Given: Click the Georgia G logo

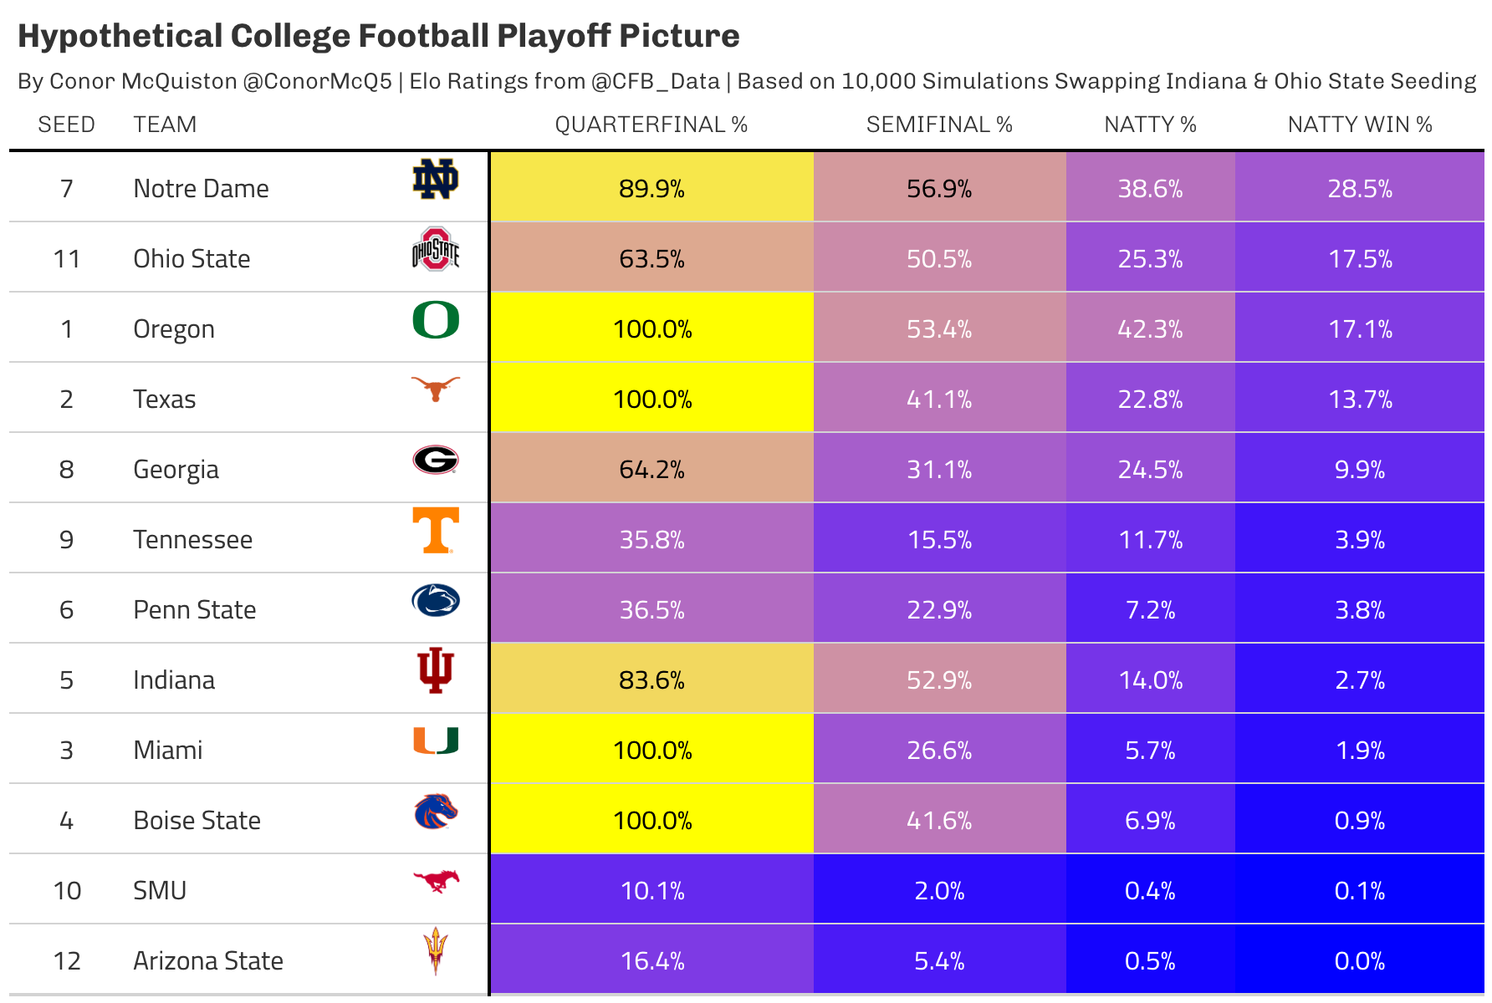Looking at the screenshot, I should 436,460.
